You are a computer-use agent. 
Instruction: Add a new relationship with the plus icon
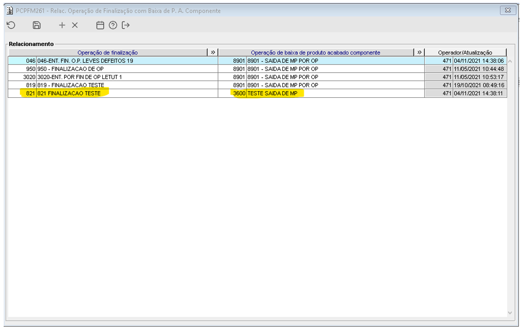pos(62,25)
